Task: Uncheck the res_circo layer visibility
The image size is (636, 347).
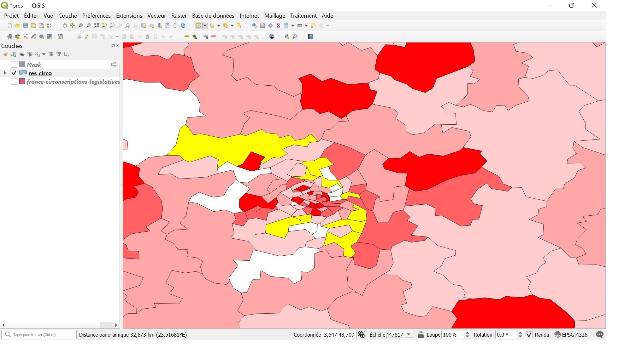Action: tap(14, 73)
